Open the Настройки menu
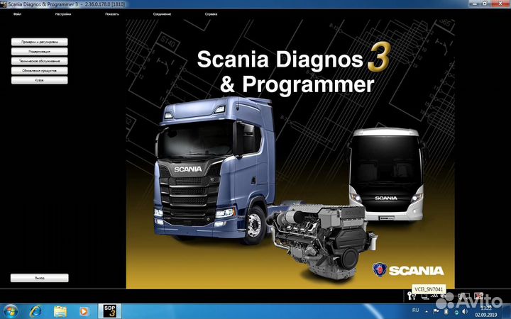The width and height of the screenshot is (511, 319). [x=63, y=14]
